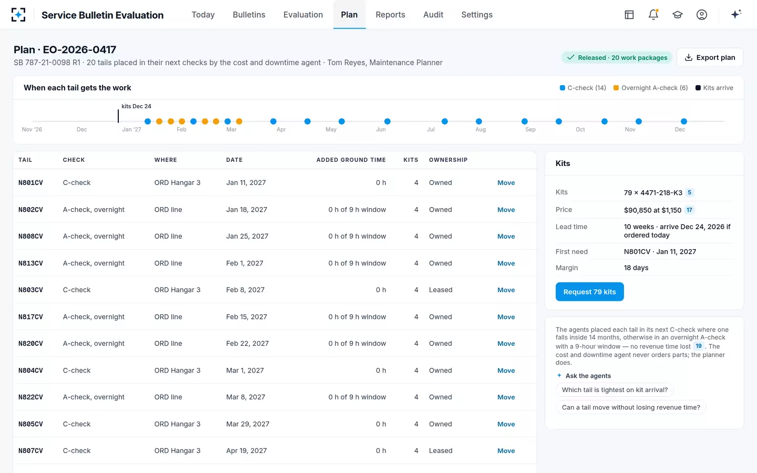
Task: Click 'N801CV · Jan 11, 2027' first need value
Action: click(660, 252)
